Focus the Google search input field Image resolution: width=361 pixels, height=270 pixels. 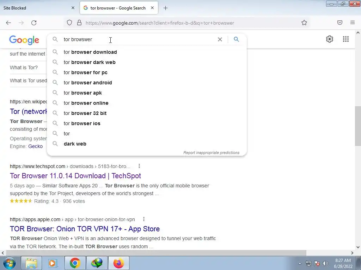coord(138,39)
